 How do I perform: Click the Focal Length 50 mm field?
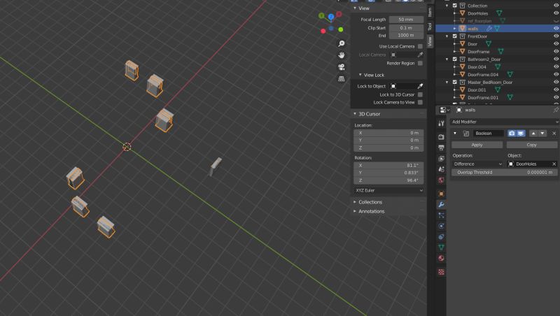tap(406, 20)
